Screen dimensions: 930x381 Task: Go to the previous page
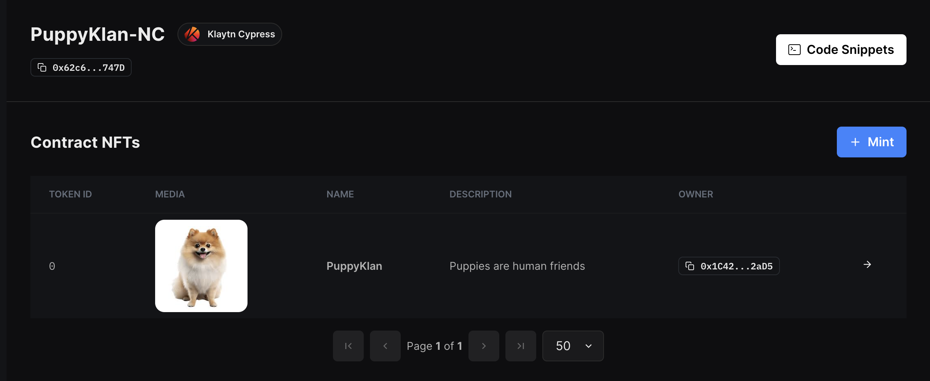point(385,346)
